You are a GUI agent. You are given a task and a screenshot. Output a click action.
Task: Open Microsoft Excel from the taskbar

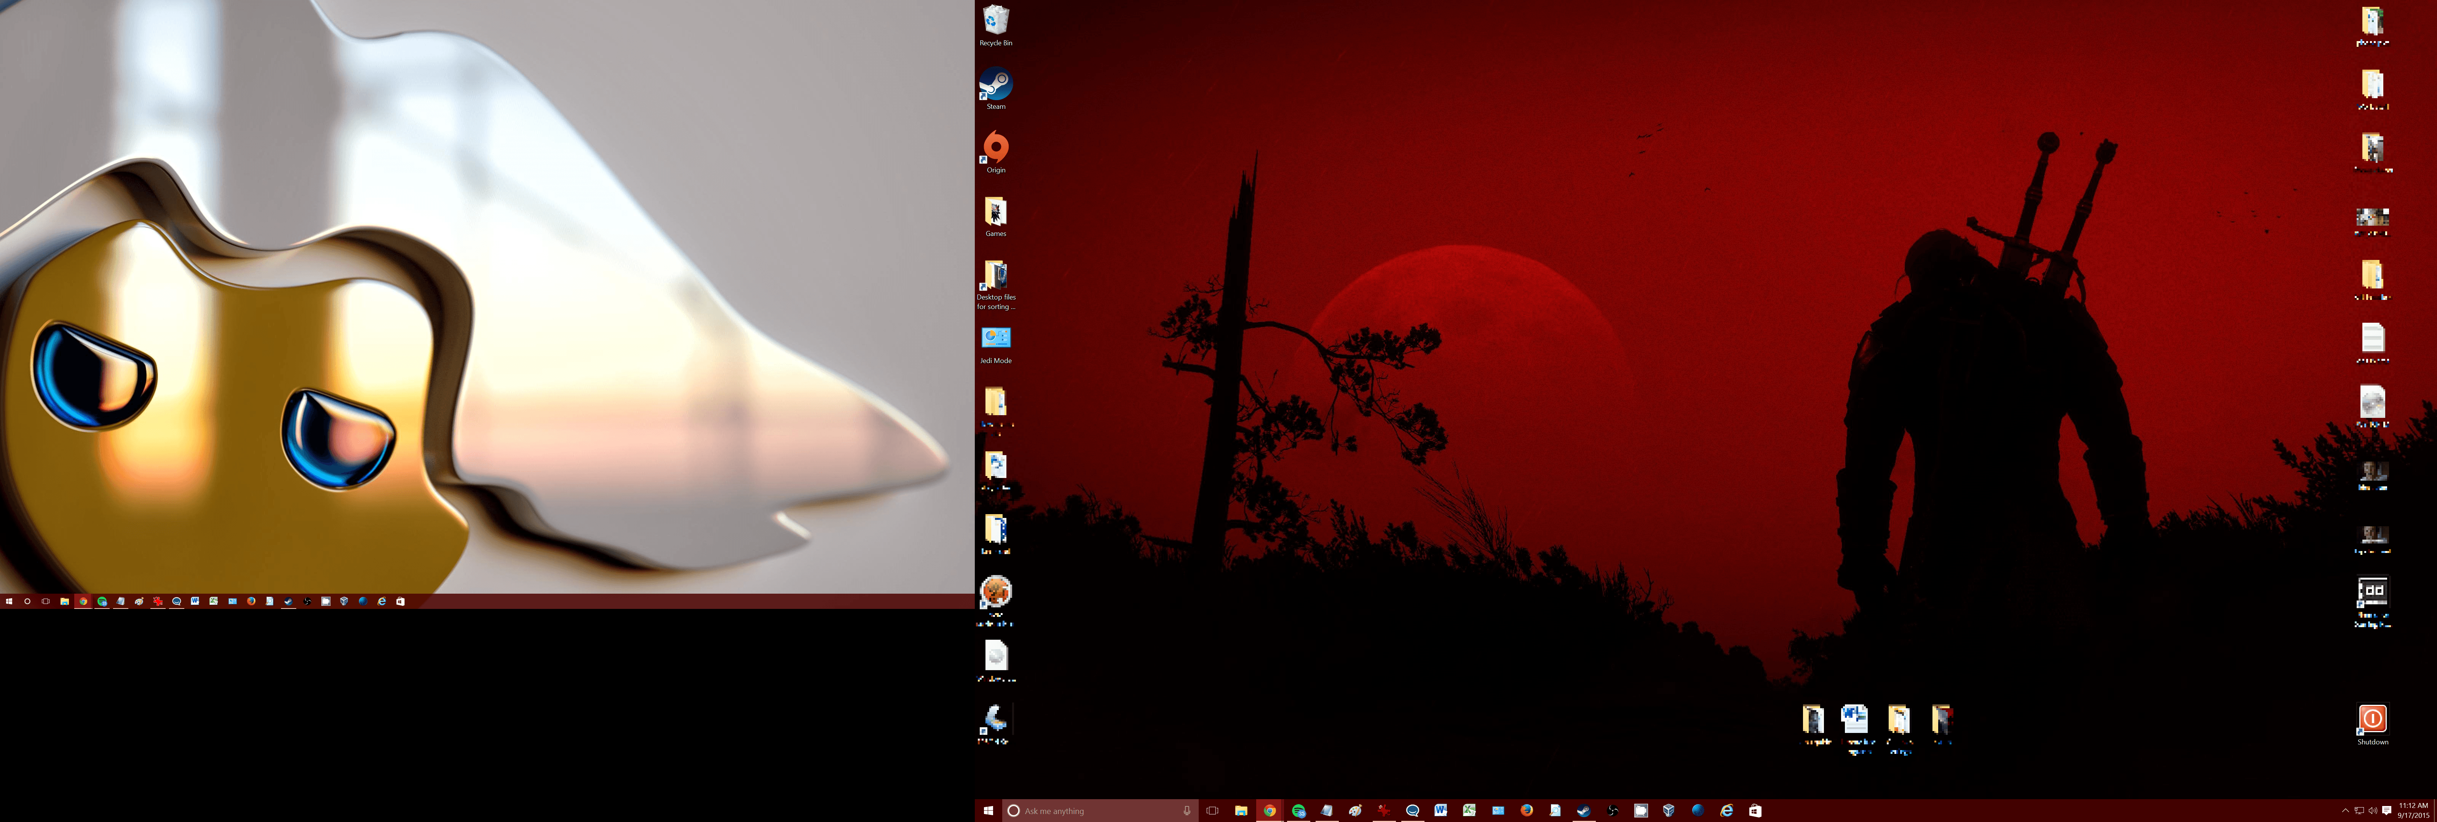point(1468,811)
